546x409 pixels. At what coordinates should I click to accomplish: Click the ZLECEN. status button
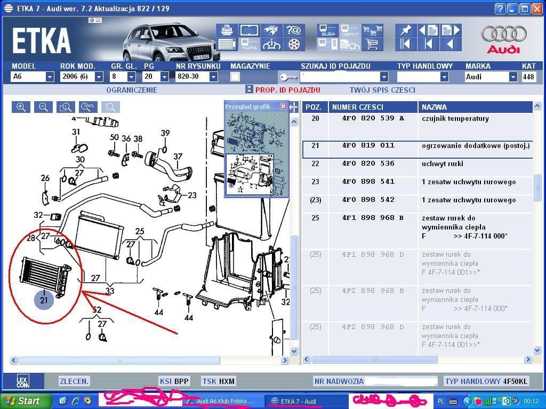(74, 381)
